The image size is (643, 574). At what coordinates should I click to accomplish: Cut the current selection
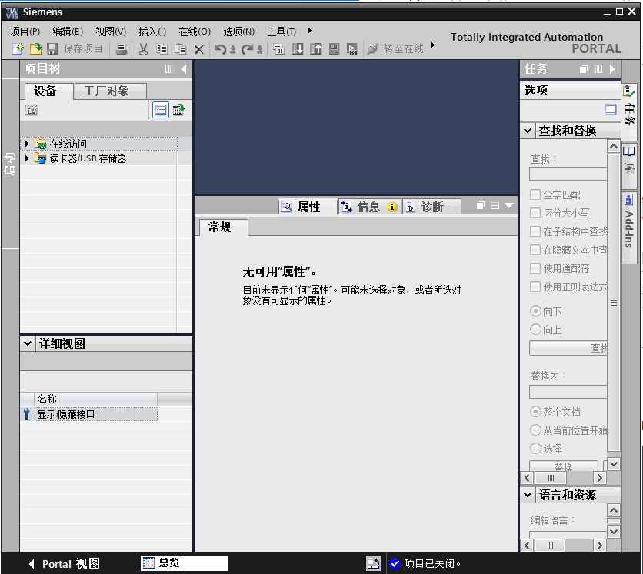[144, 48]
